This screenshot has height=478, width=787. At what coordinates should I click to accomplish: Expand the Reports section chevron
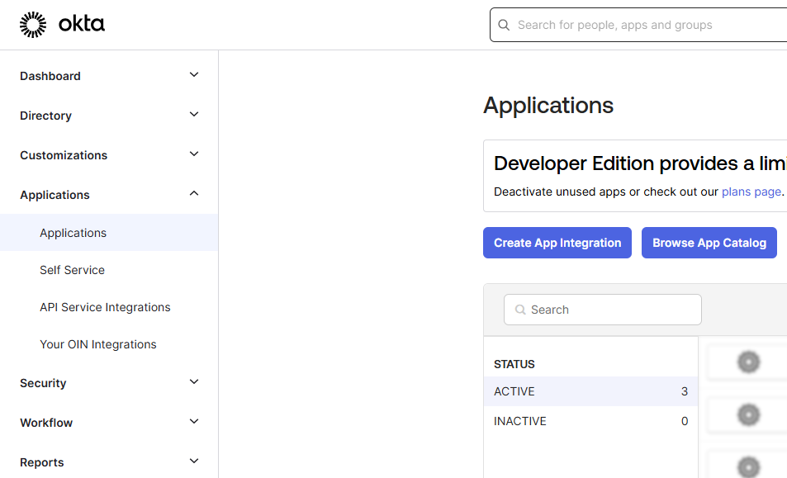[x=194, y=461]
